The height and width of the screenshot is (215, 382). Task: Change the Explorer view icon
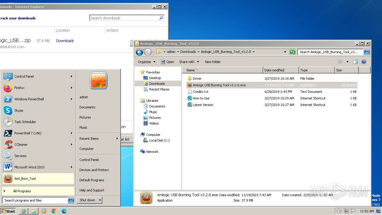point(340,62)
